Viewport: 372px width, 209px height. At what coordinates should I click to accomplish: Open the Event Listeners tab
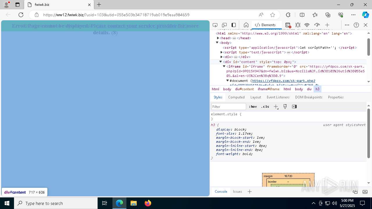click(x=278, y=97)
